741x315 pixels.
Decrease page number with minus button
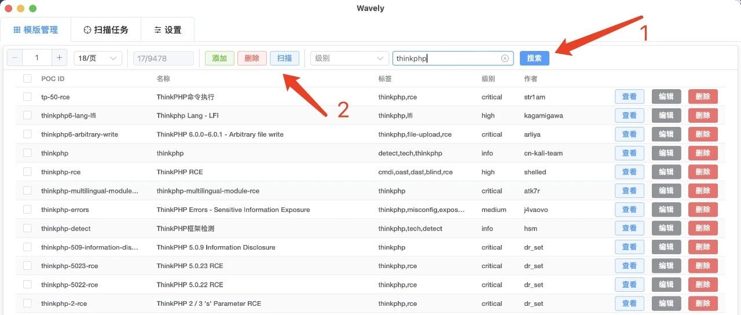tap(14, 58)
